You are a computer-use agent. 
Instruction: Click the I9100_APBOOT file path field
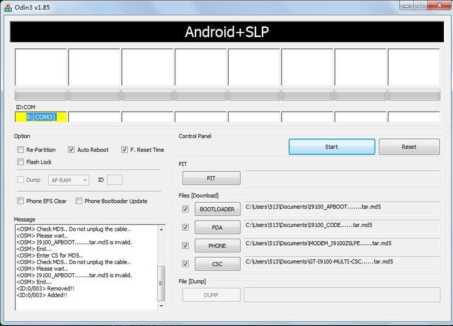point(342,209)
